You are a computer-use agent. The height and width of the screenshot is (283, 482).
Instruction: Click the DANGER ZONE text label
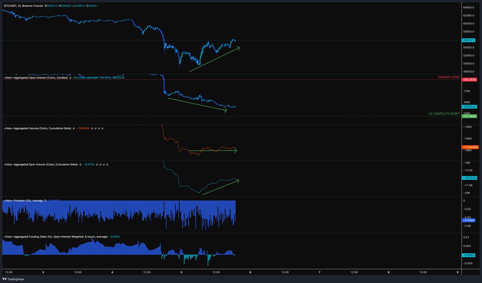tap(448, 77)
